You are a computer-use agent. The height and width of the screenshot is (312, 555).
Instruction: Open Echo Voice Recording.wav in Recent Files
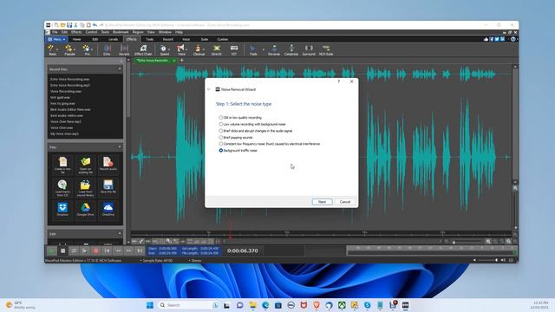pos(69,79)
